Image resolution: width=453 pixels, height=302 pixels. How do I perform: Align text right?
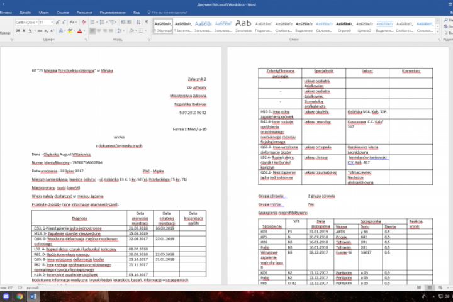coord(105,31)
